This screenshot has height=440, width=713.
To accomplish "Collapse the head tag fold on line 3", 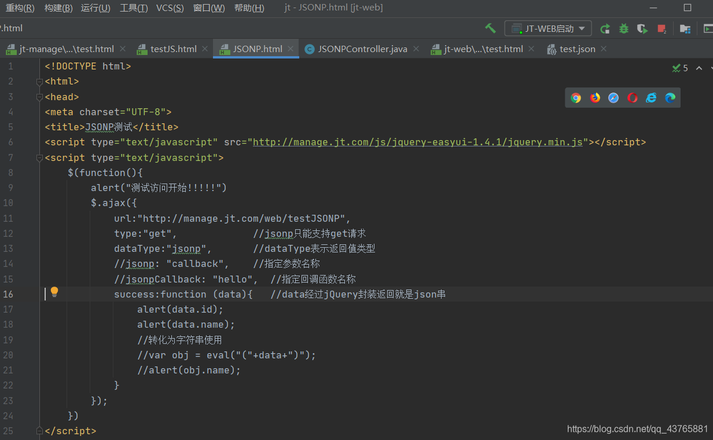I will tap(39, 97).
